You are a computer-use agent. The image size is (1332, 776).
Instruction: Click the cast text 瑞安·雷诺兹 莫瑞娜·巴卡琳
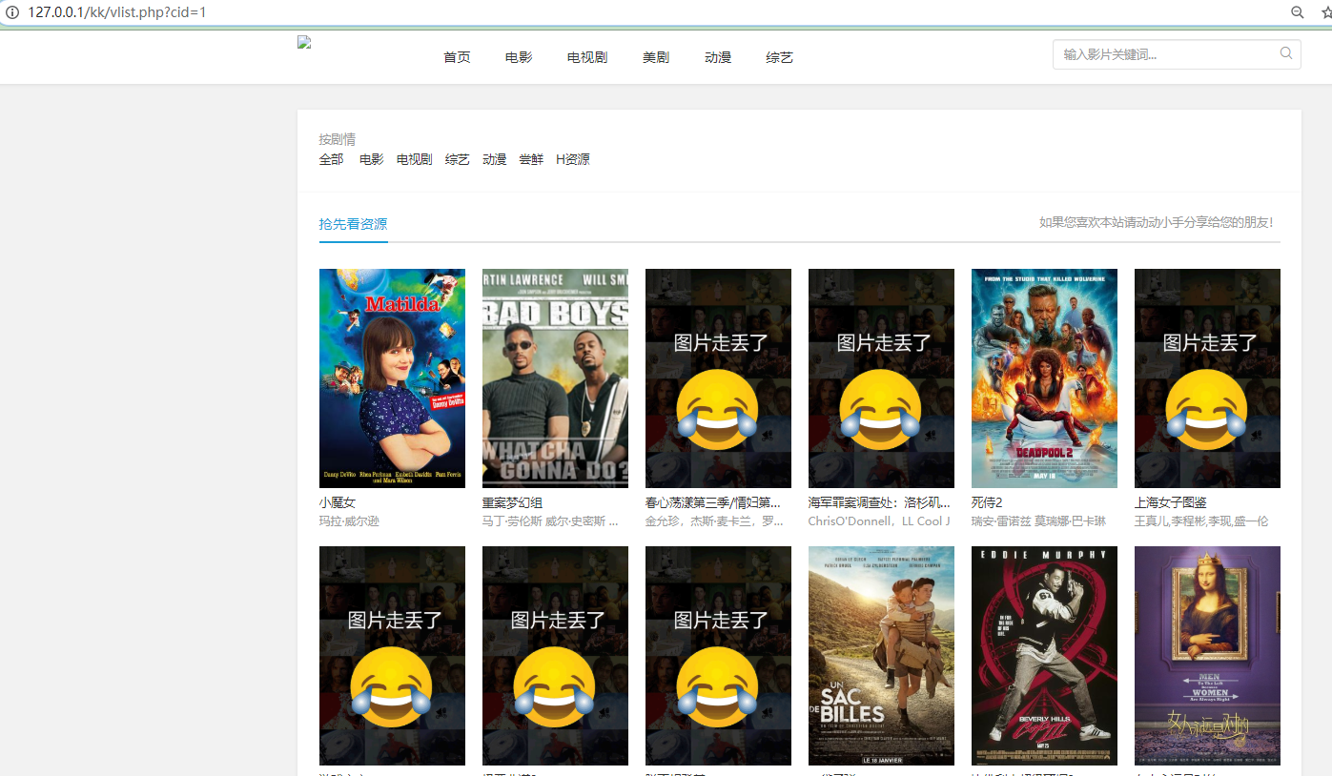click(1038, 521)
